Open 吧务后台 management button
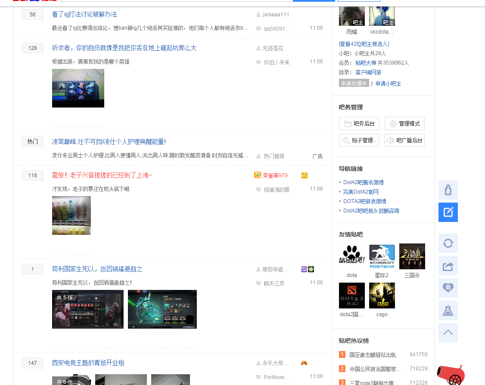Image resolution: width=485 pixels, height=385 pixels. coord(359,123)
